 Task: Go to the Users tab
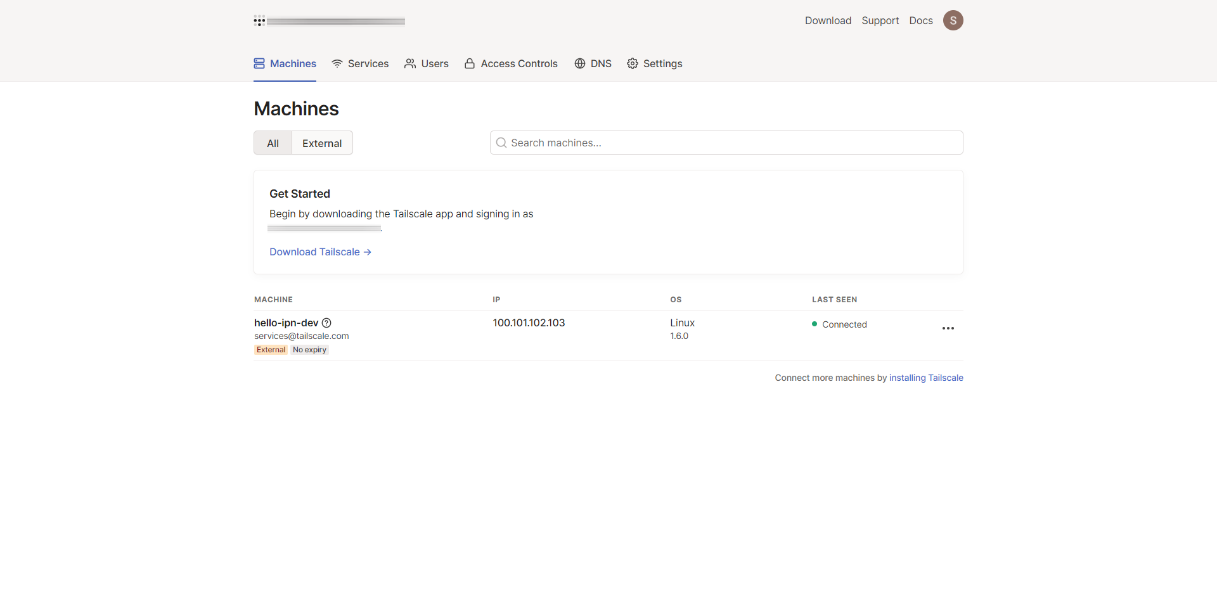tap(427, 63)
